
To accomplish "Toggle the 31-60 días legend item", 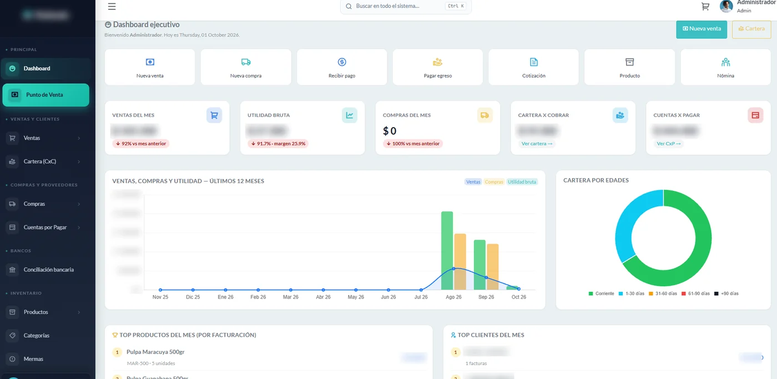I will (x=663, y=294).
